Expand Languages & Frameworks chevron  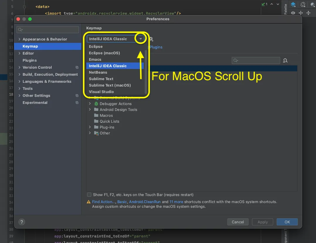(19, 82)
